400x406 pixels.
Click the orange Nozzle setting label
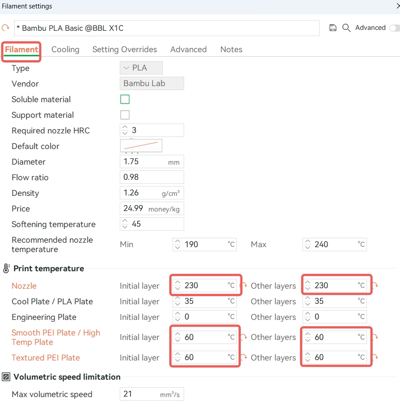(x=24, y=286)
